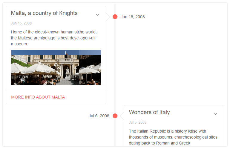Click the 'Wonders of Italy' card title

pyautogui.click(x=149, y=112)
